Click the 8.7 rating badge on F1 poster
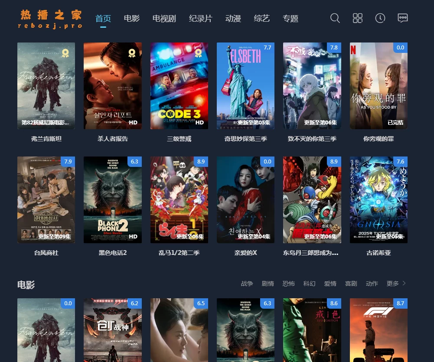The width and height of the screenshot is (434, 362). tap(400, 303)
